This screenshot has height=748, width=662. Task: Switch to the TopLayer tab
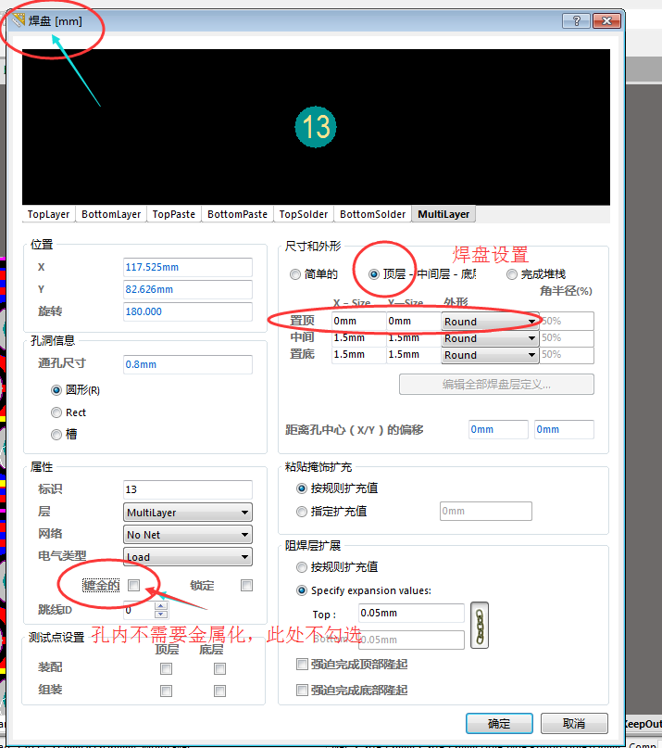[x=49, y=214]
